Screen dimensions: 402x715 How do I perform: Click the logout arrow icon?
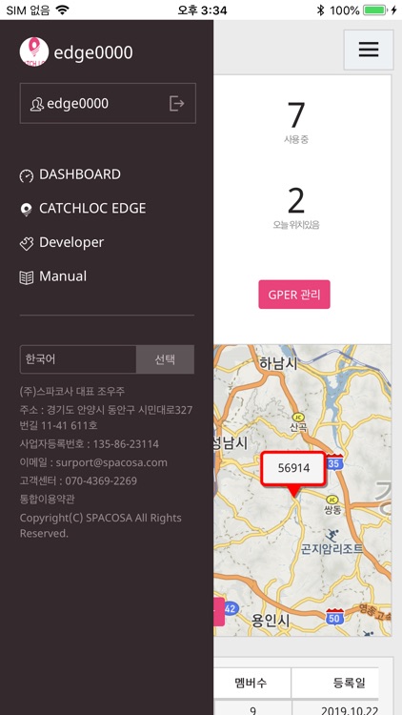(177, 104)
